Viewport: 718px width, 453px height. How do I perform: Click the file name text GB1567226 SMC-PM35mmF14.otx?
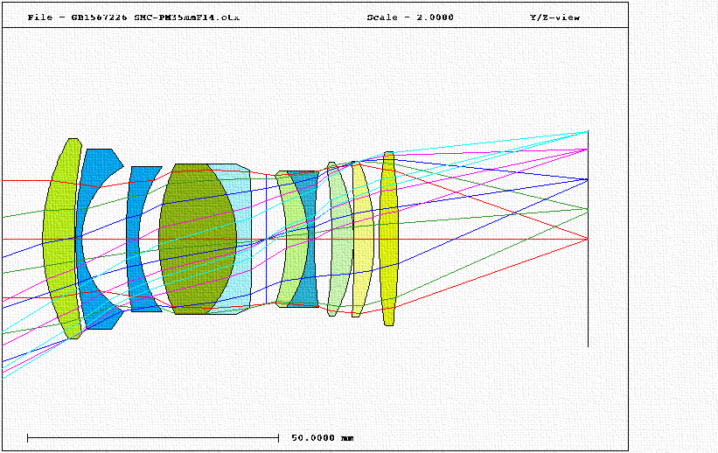click(155, 17)
